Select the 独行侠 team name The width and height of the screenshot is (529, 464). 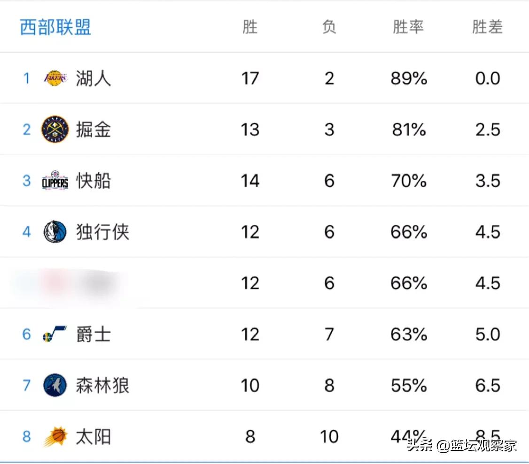(x=102, y=232)
